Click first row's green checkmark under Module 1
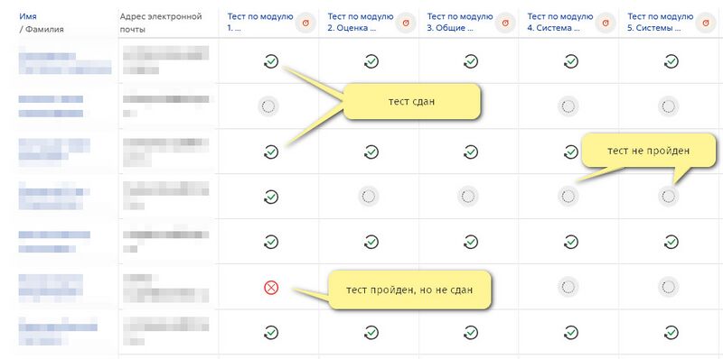Screen dimensions: 723x359 [271, 61]
